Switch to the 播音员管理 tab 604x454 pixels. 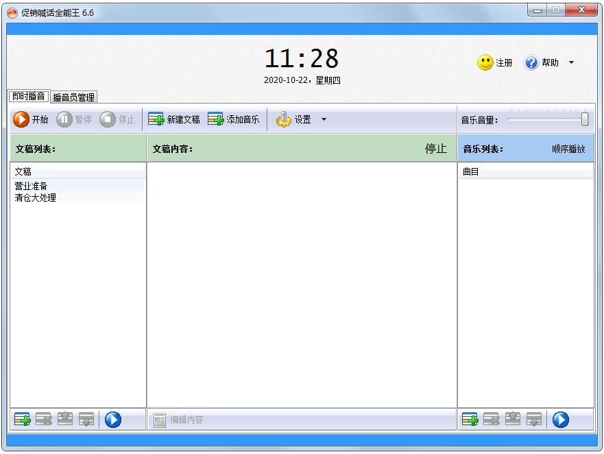click(x=74, y=97)
